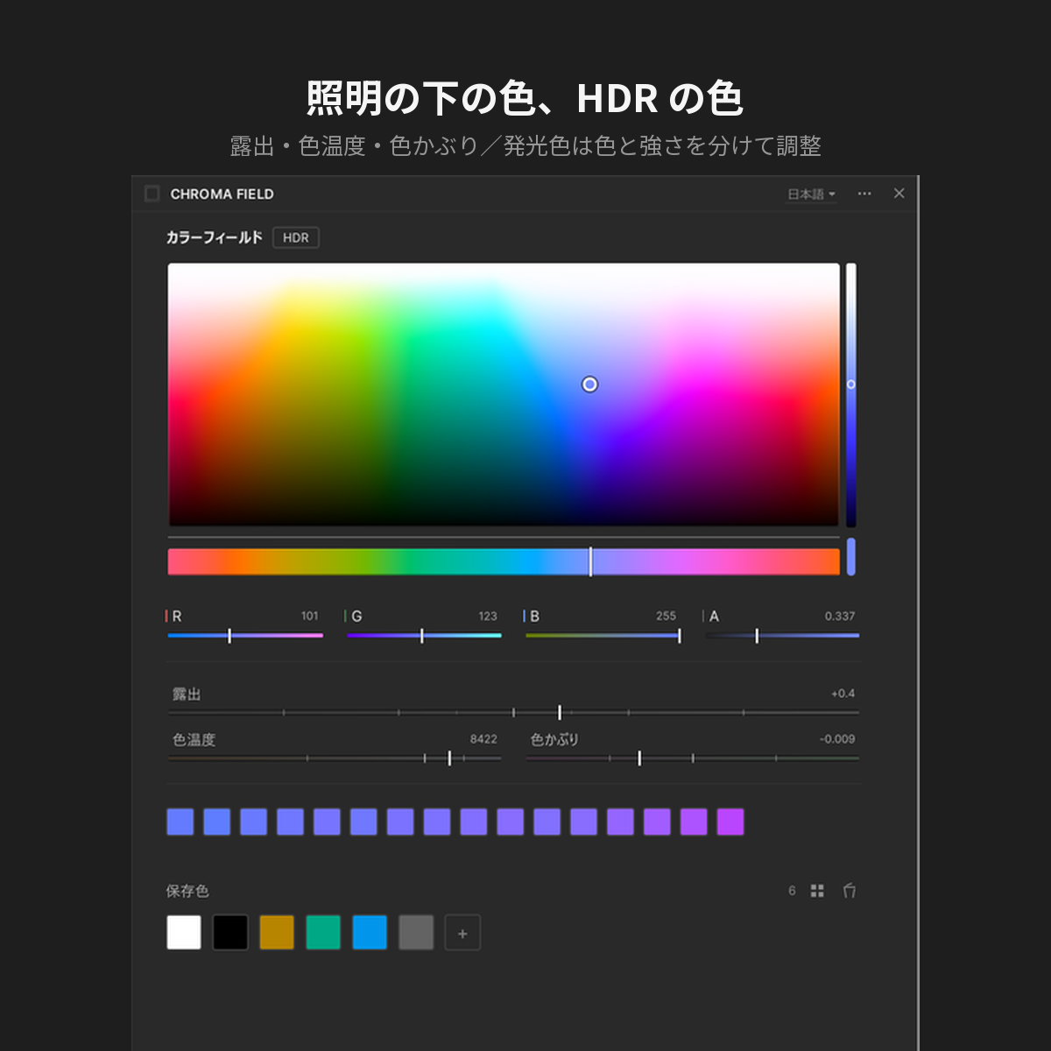Click the 露出 label

187,694
